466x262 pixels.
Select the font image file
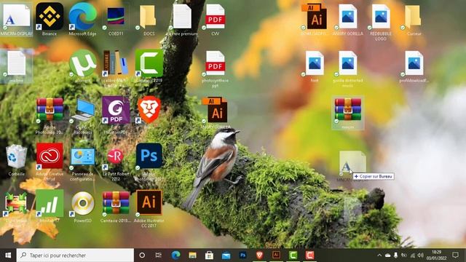point(315,66)
